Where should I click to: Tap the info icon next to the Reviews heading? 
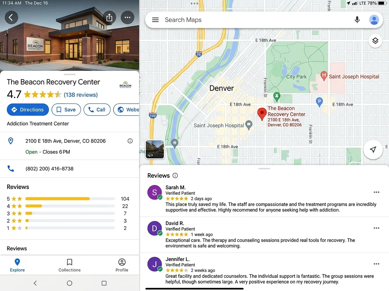pyautogui.click(x=175, y=176)
